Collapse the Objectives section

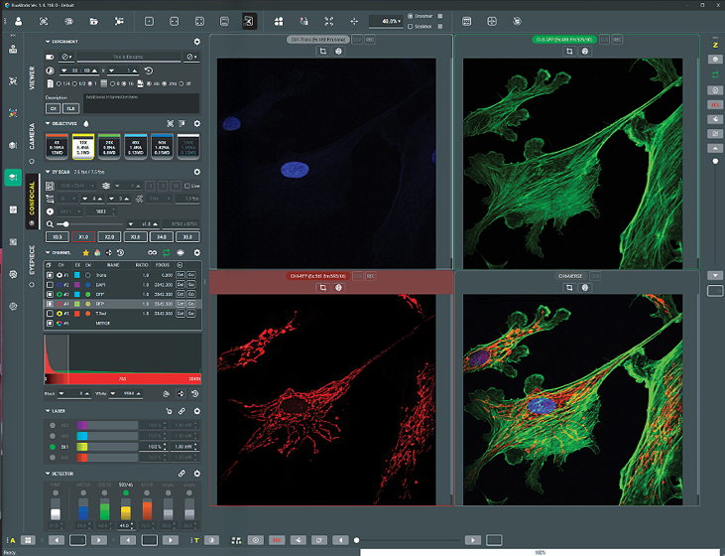pos(49,123)
